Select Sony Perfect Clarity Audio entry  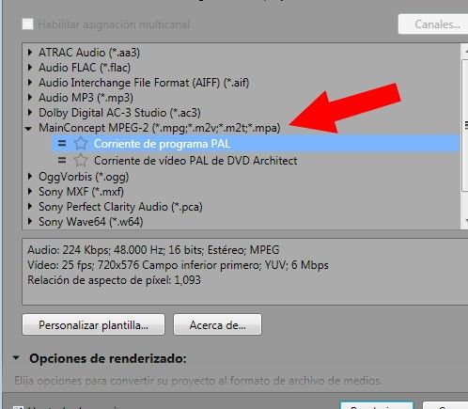pos(120,207)
